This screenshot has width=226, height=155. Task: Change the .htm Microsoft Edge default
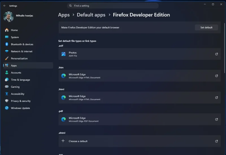[140, 76]
